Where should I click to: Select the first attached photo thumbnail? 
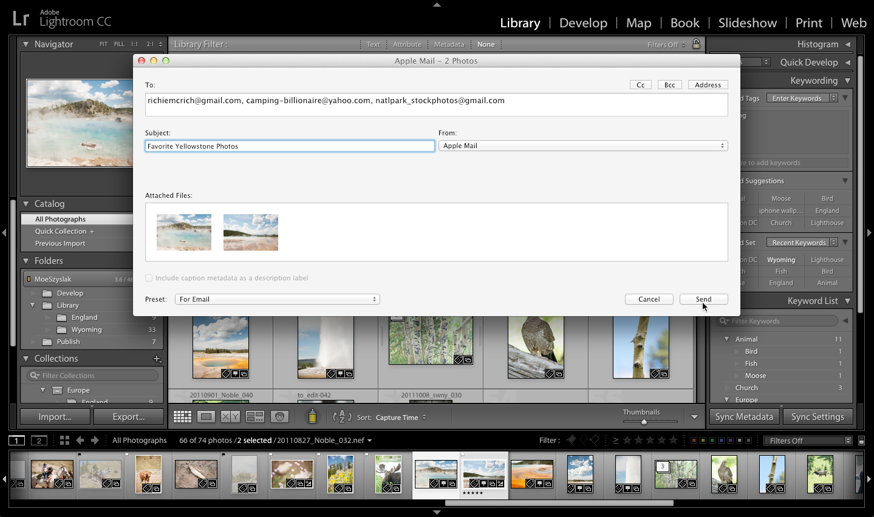pyautogui.click(x=183, y=232)
